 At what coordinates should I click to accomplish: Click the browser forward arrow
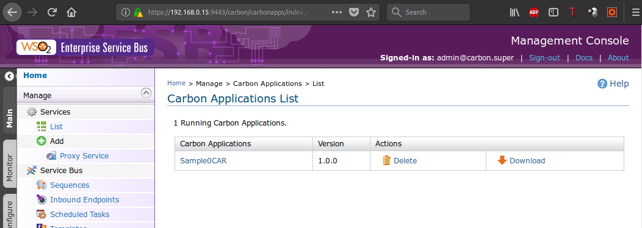click(32, 12)
